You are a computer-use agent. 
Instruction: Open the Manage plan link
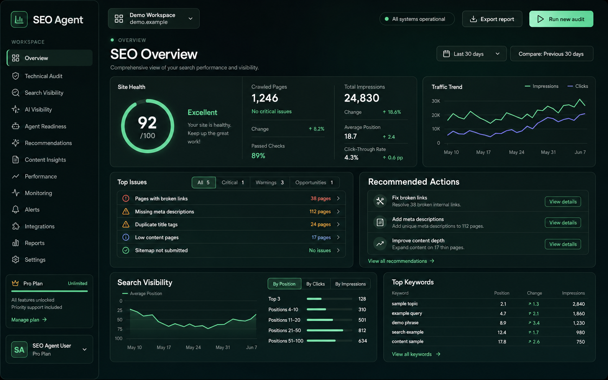coord(29,319)
